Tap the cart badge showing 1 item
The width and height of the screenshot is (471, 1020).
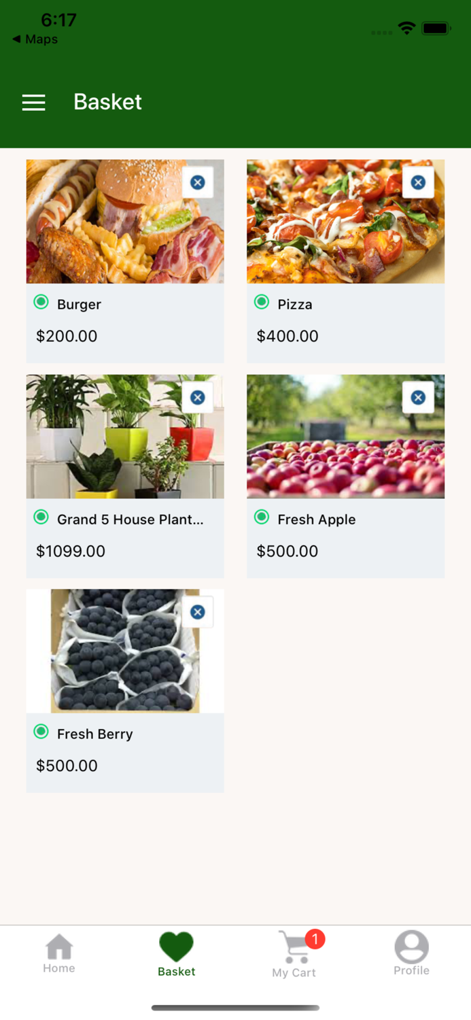314,939
